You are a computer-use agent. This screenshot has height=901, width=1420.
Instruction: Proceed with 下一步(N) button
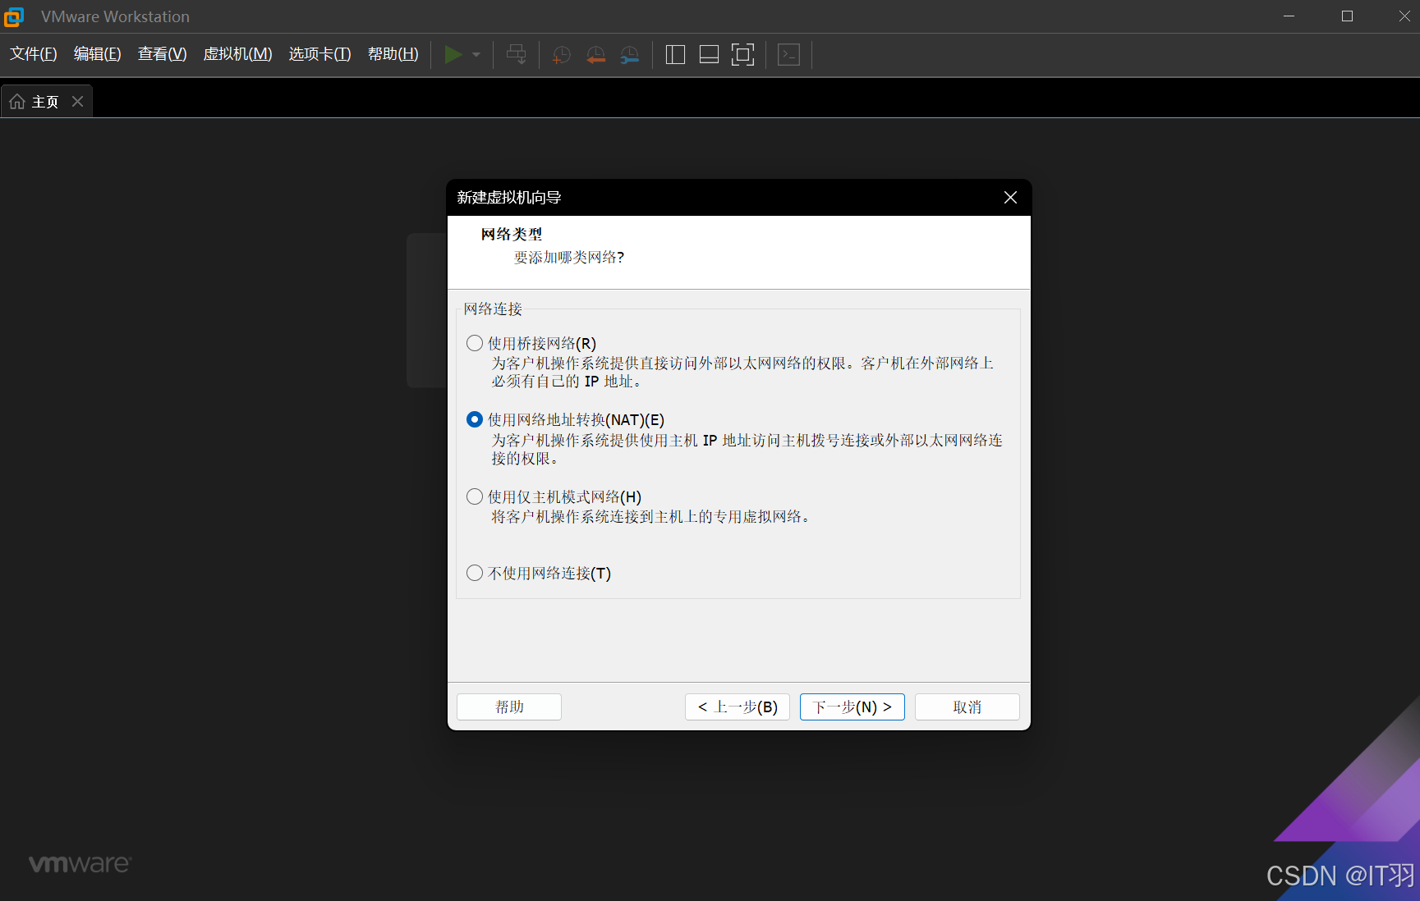click(x=852, y=707)
